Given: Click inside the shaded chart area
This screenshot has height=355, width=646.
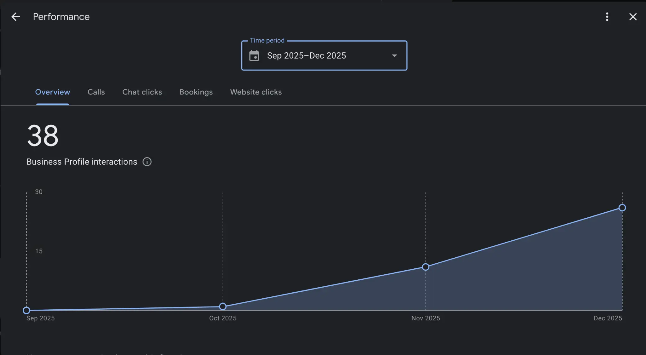Looking at the screenshot, I should click(505, 283).
